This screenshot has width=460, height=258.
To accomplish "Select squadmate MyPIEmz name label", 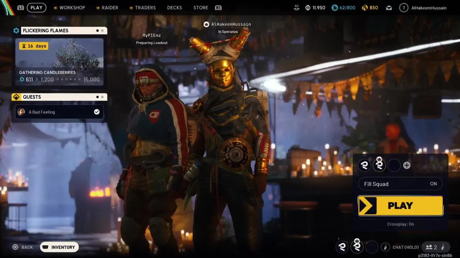I will click(x=152, y=35).
